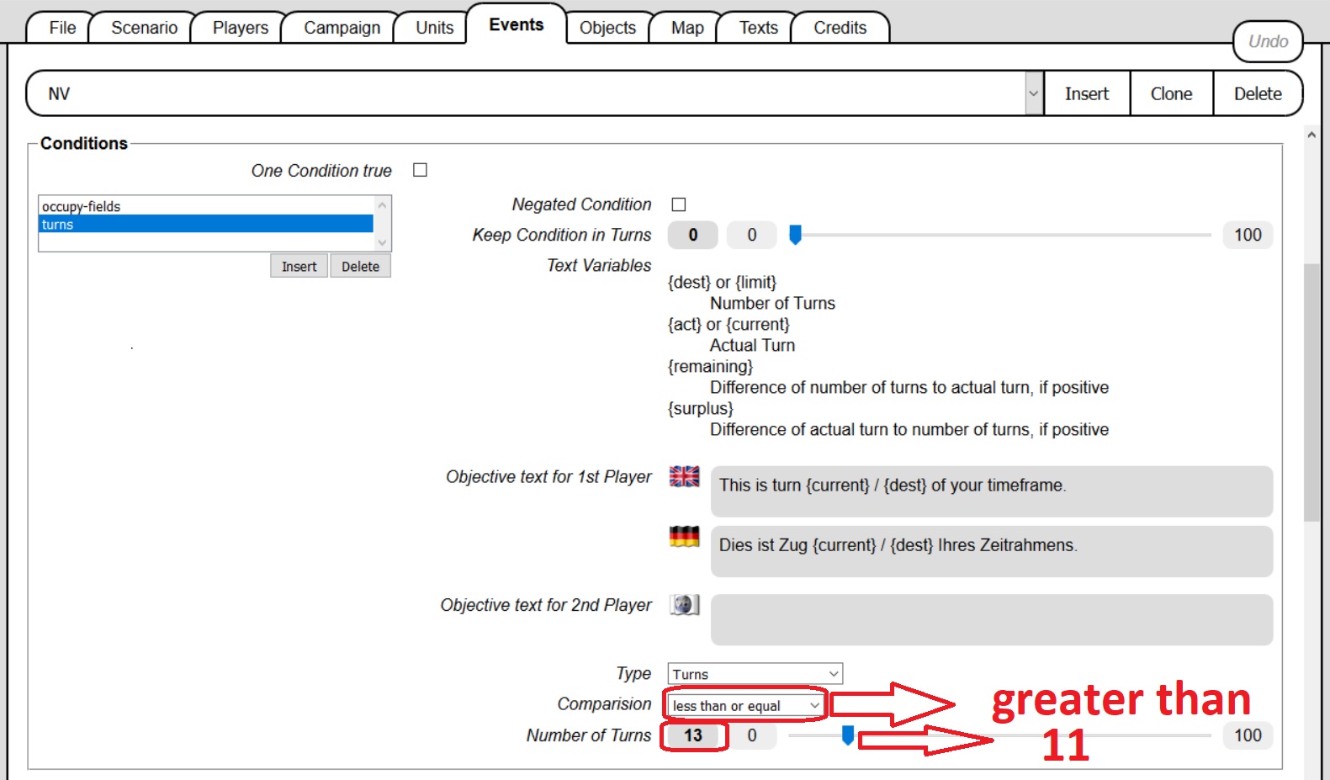Click the Keep Condition in Turns value field

[692, 235]
